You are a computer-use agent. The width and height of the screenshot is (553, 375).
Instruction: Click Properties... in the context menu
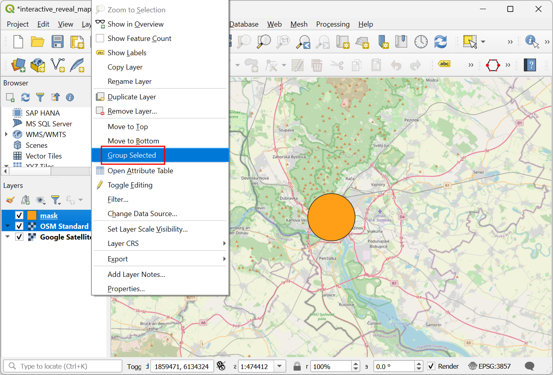pyautogui.click(x=126, y=289)
